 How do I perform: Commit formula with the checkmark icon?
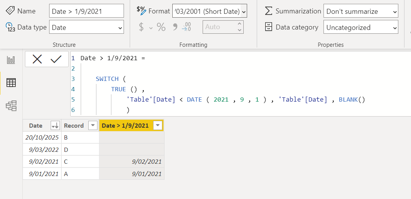[56, 59]
